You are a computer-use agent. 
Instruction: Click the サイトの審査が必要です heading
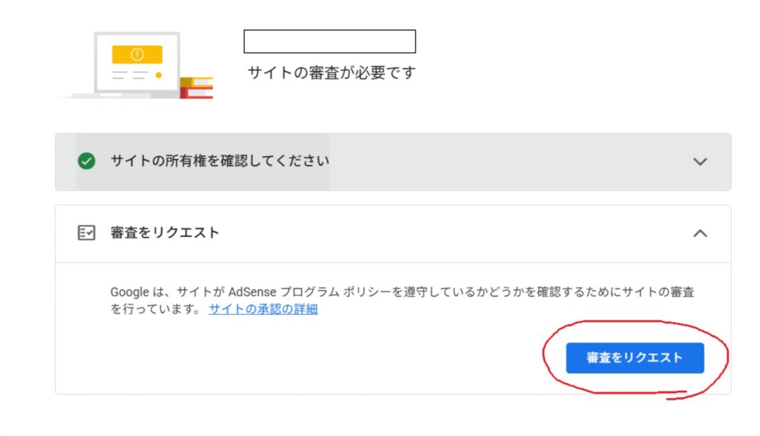tap(332, 73)
